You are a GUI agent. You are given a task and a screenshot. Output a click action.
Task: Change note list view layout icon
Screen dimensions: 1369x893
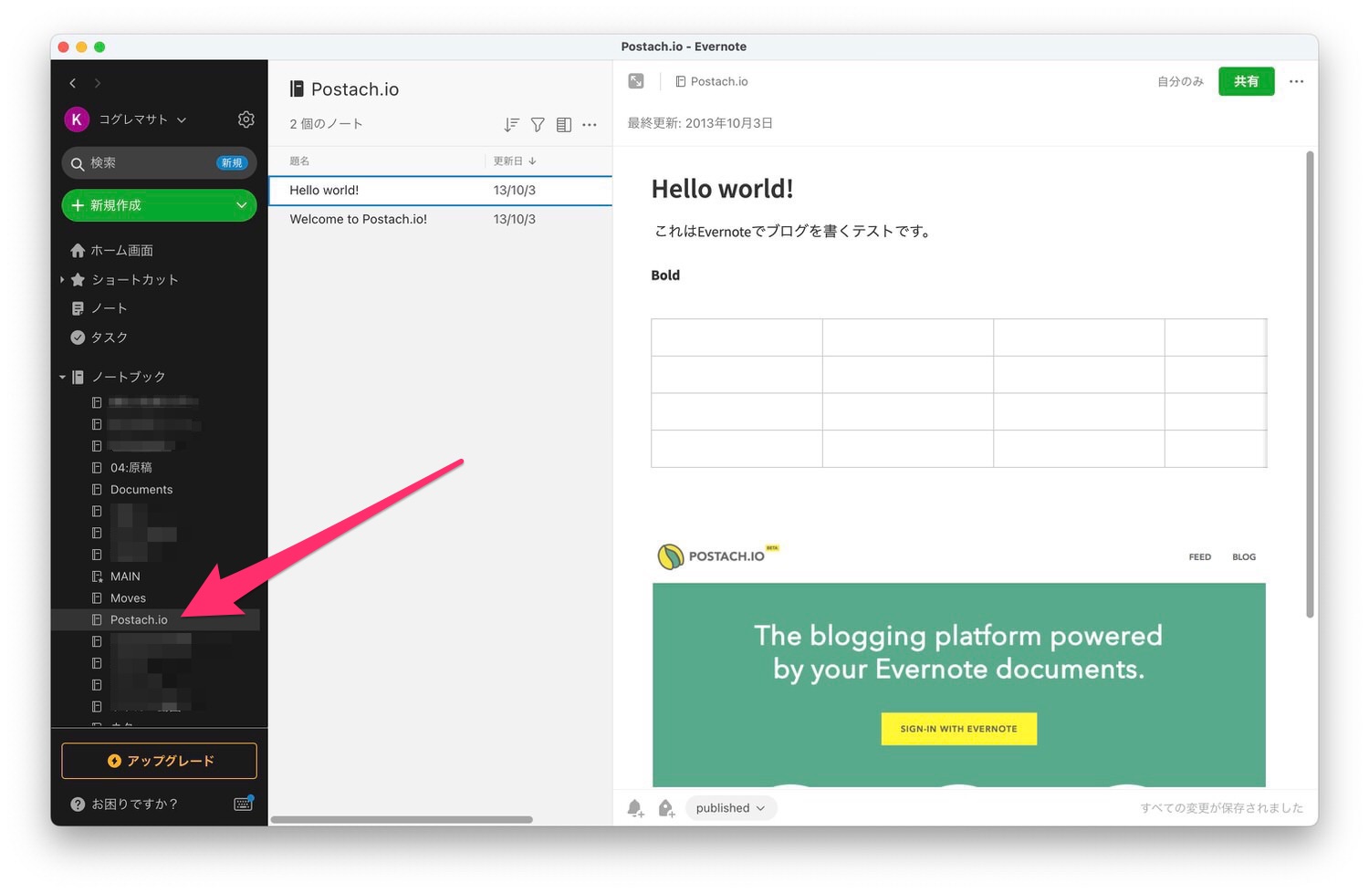[564, 124]
